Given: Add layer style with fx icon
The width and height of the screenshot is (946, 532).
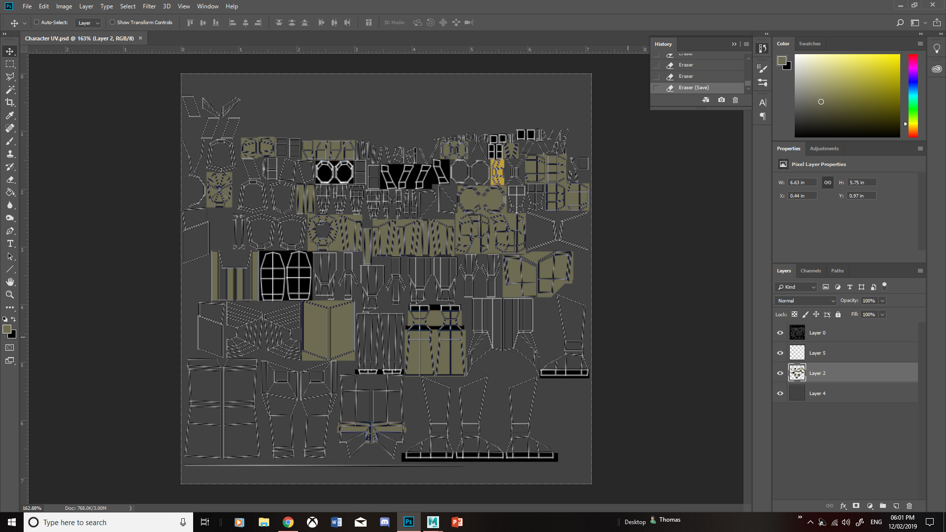Looking at the screenshot, I should coord(843,506).
